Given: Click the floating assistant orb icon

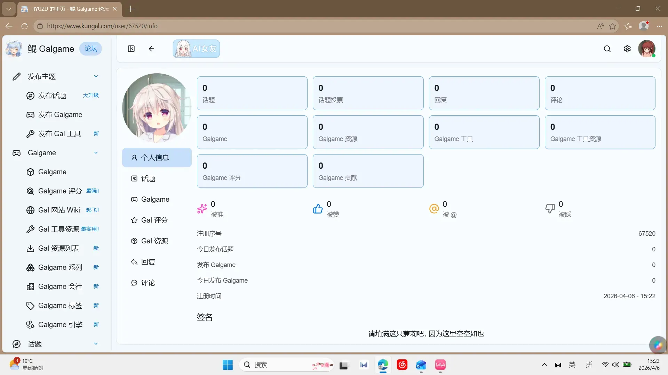Looking at the screenshot, I should 658,345.
